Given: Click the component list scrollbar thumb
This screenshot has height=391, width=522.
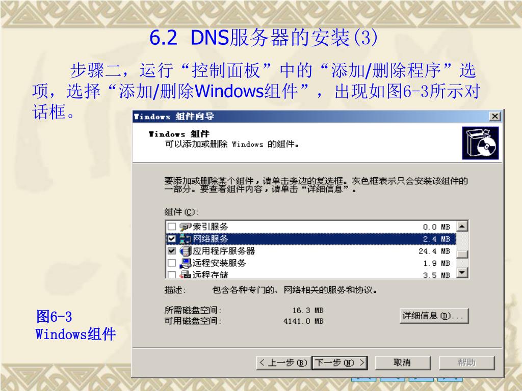Looking at the screenshot, I should click(462, 254).
